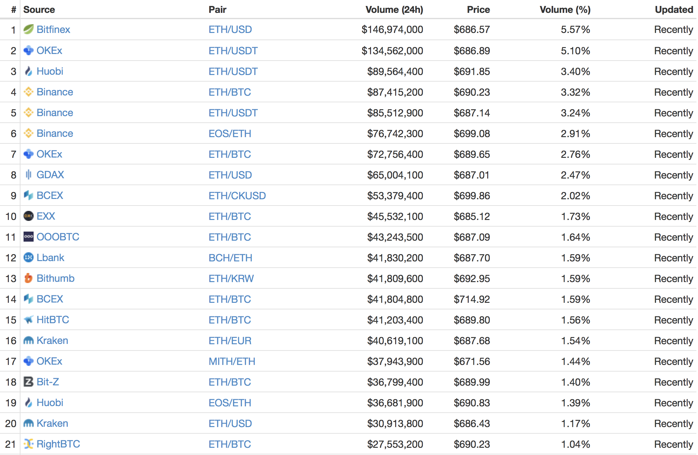
Task: Click the EXX round logo icon
Action: [x=28, y=216]
